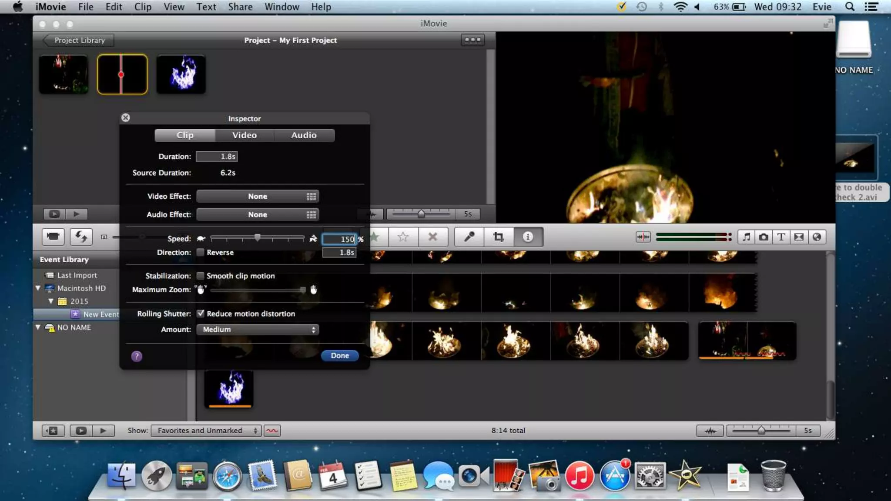This screenshot has width=891, height=501.
Task: Open the Show Favorites and Unmarked dropdown
Action: (x=206, y=431)
